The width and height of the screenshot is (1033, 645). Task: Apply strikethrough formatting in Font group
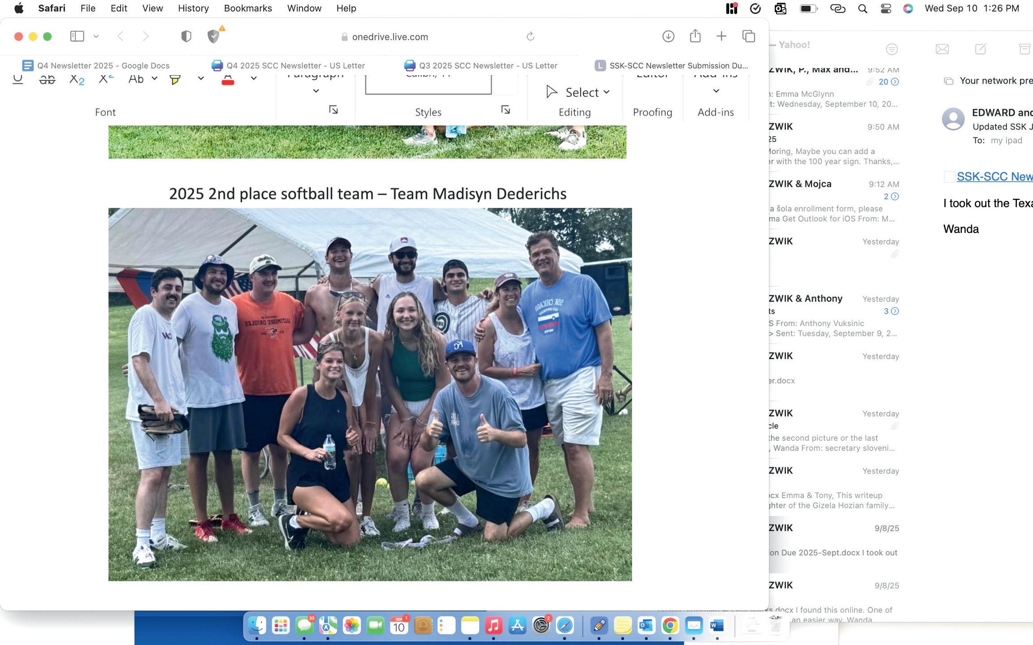(x=47, y=80)
